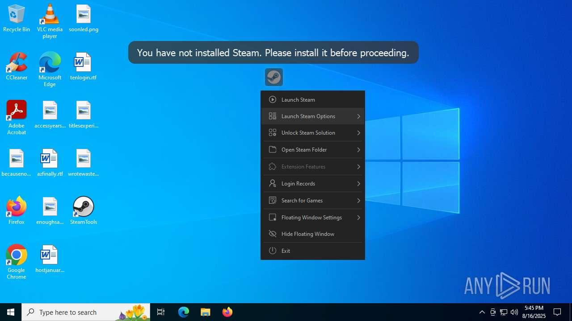Expand the Open Steam Folder submenu arrow
The height and width of the screenshot is (321, 572).
click(358, 150)
